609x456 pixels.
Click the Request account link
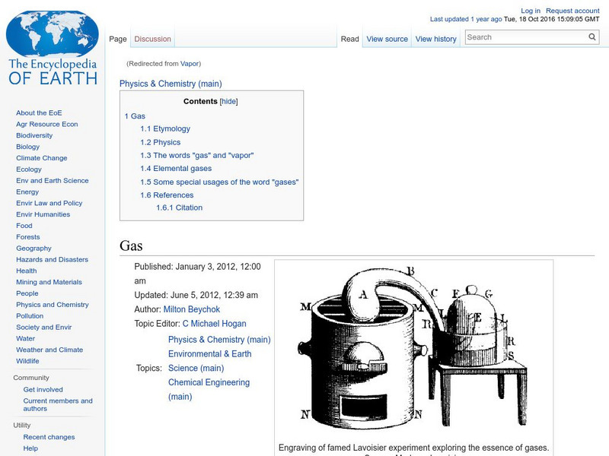point(572,11)
